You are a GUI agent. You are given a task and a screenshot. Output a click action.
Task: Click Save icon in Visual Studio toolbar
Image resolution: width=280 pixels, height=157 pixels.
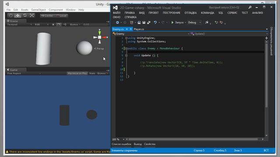[x=144, y=22]
